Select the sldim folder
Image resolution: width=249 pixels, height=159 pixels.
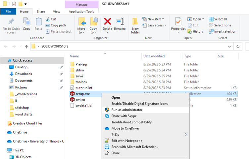click(x=79, y=70)
